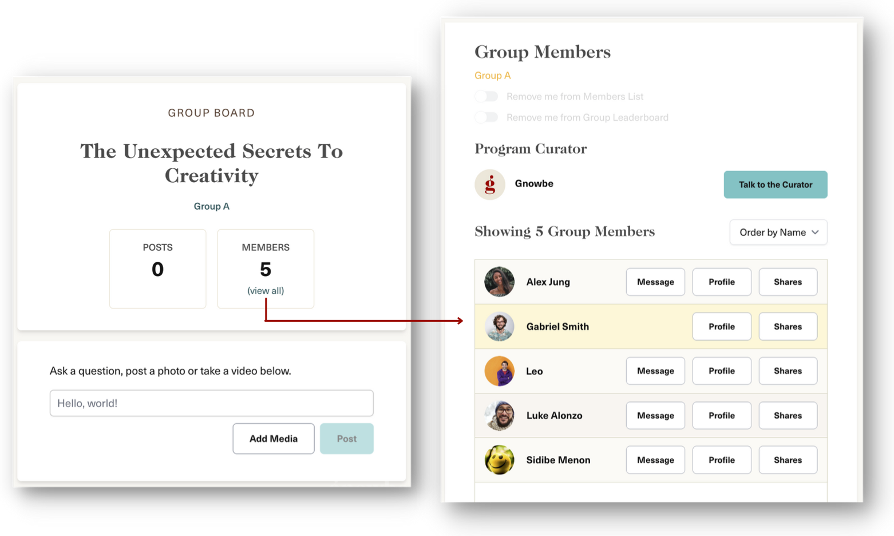Open the Order by Name dropdown
Screen dimensions: 894x536
tap(778, 232)
